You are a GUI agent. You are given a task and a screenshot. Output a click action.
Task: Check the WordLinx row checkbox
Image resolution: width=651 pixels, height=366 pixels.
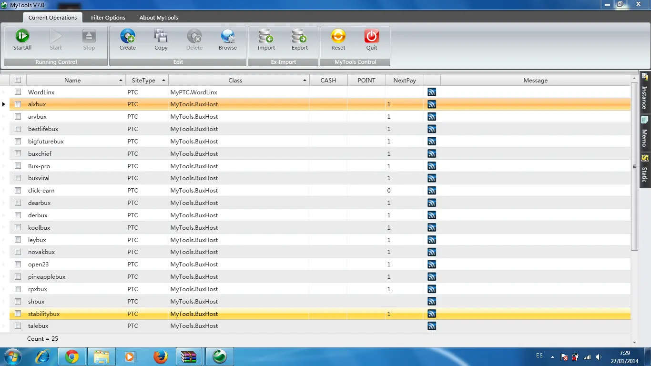coord(18,92)
